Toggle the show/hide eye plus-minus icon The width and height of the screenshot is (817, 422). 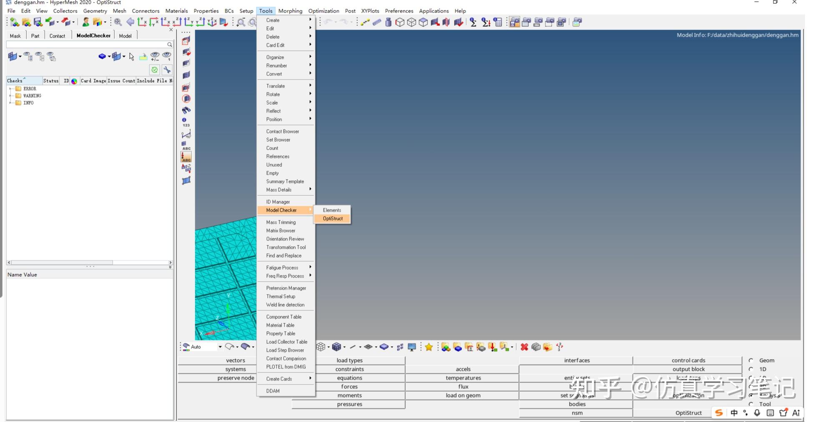click(x=155, y=56)
